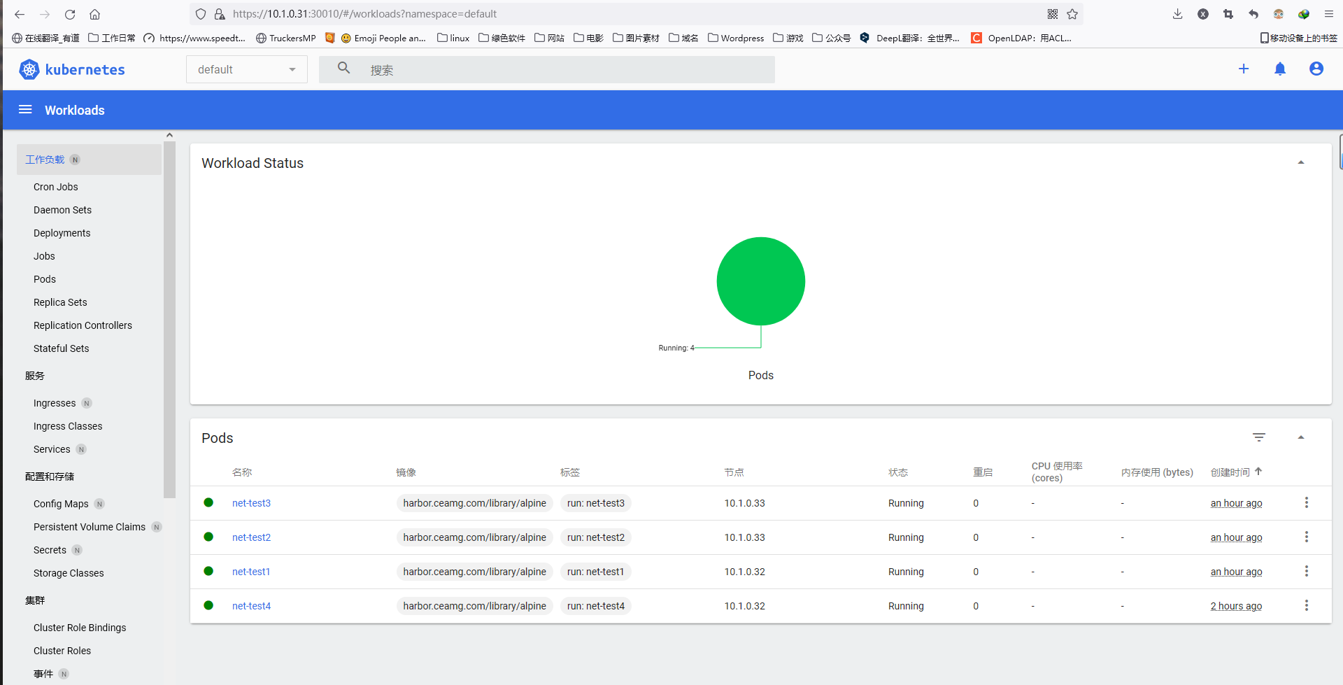Click the screenshot crop extension icon
Screen dimensions: 1343x685
pyautogui.click(x=1228, y=14)
